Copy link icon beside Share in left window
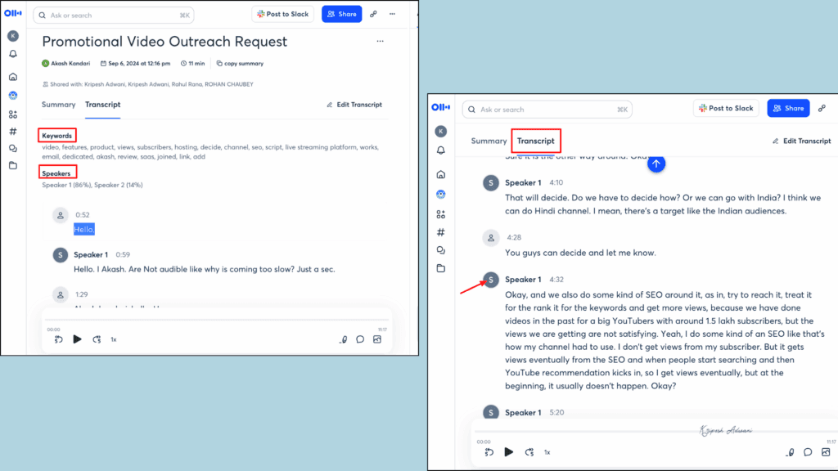Image resolution: width=838 pixels, height=471 pixels. (373, 15)
